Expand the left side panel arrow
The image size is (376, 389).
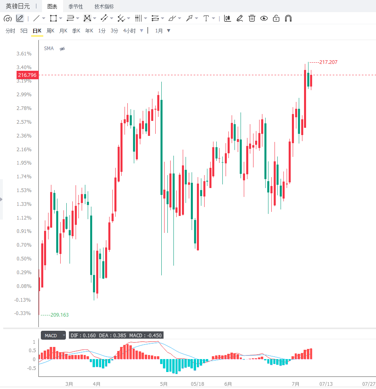(x=1, y=199)
